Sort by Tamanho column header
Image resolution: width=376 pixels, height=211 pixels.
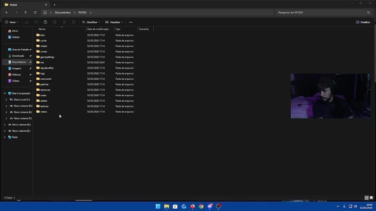pos(144,29)
